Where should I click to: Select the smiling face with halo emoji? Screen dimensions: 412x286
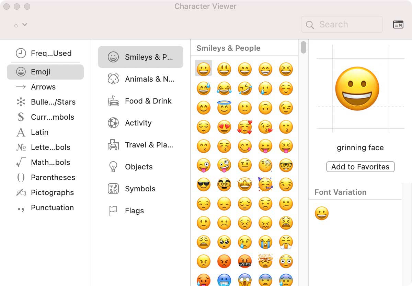click(x=224, y=108)
